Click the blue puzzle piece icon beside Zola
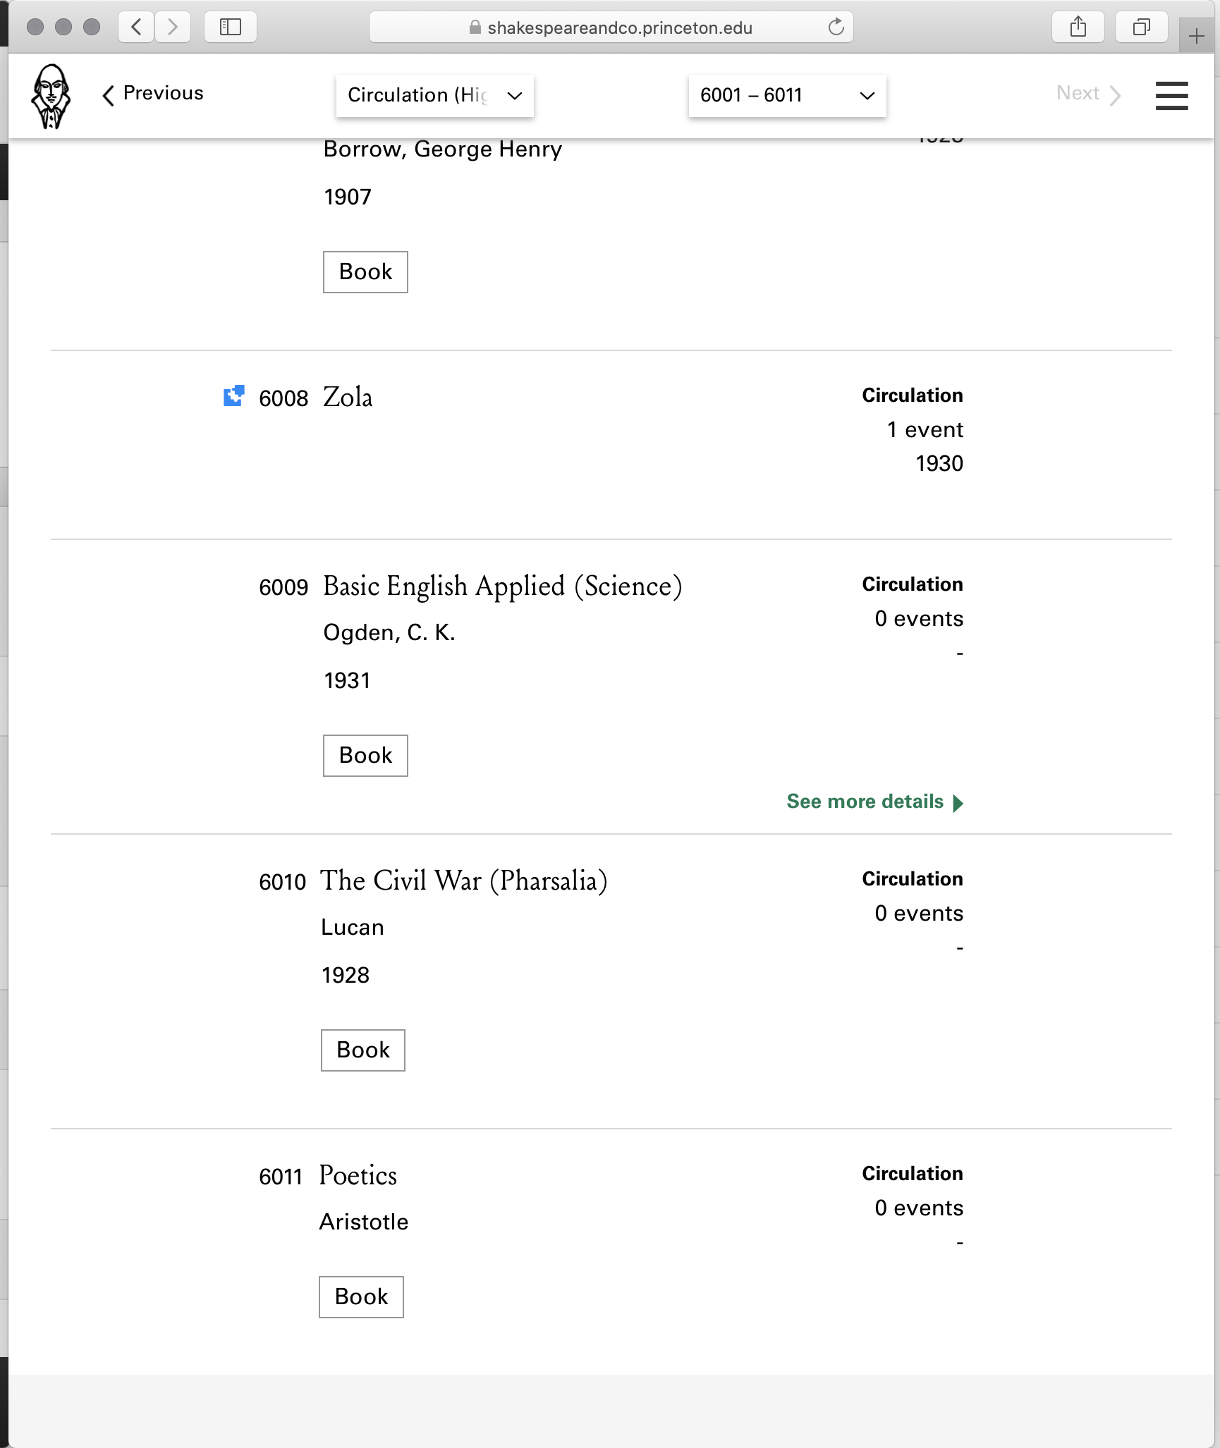This screenshot has width=1220, height=1448. point(233,398)
